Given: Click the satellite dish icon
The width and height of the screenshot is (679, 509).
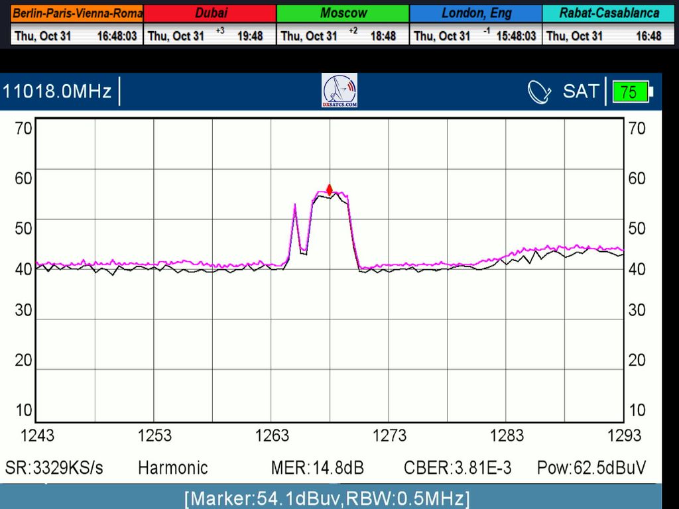Looking at the screenshot, I should [x=539, y=91].
